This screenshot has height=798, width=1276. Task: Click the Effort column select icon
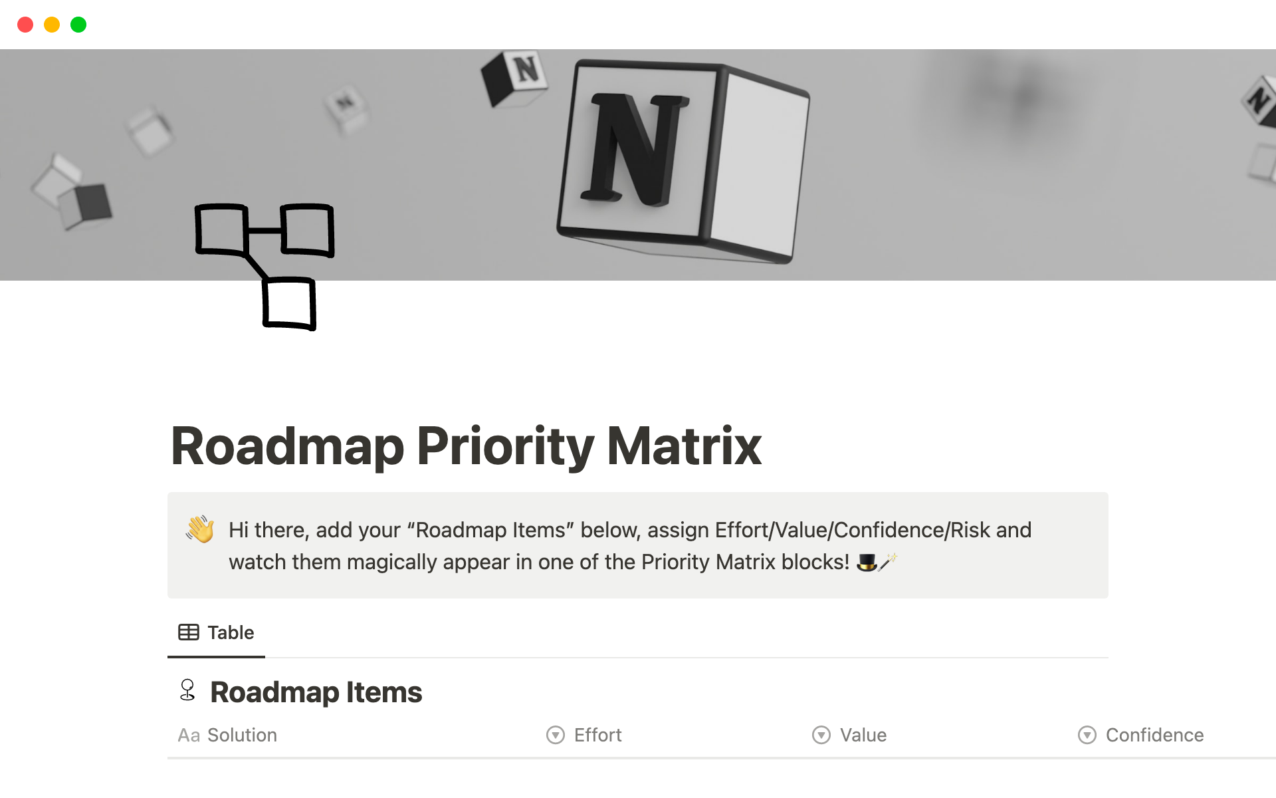[x=555, y=733]
